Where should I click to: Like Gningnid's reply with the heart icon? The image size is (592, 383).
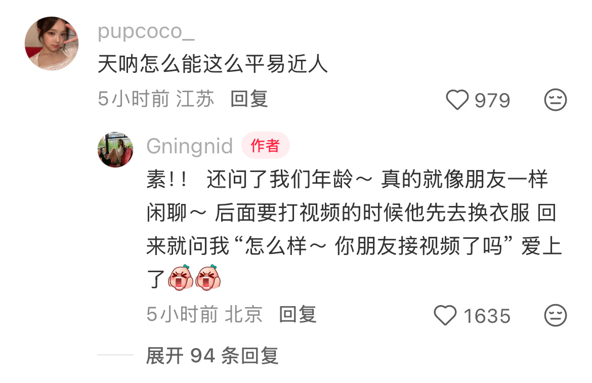(445, 315)
